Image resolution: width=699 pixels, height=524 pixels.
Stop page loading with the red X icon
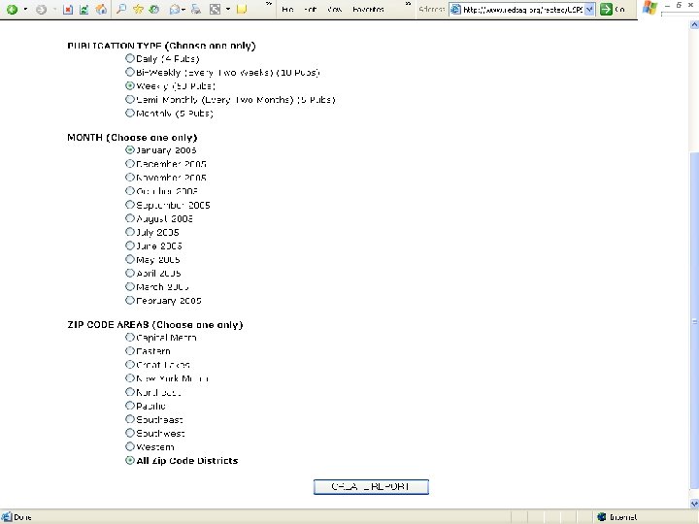[x=68, y=9]
